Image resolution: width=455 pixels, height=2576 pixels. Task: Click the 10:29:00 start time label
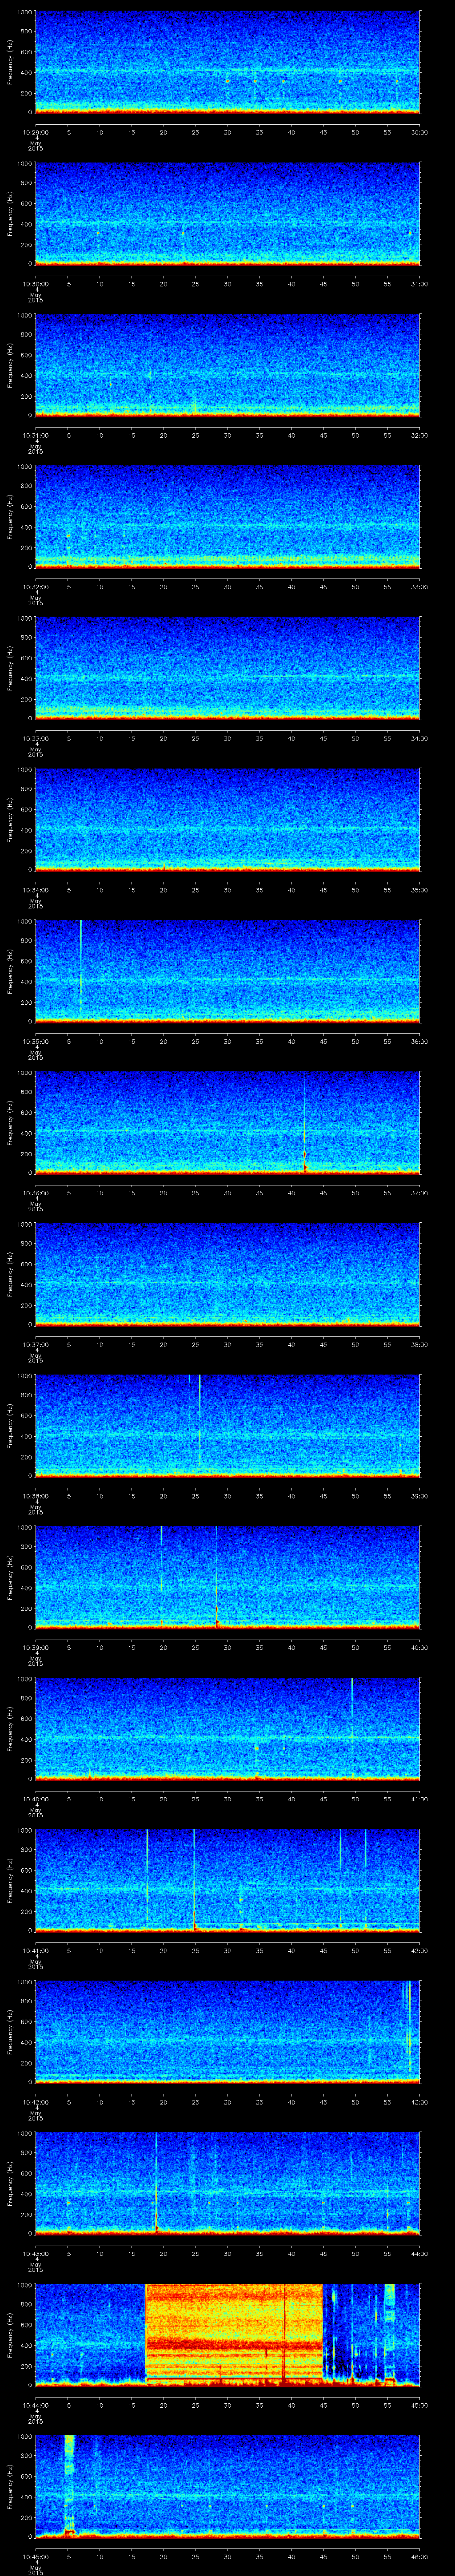click(35, 131)
